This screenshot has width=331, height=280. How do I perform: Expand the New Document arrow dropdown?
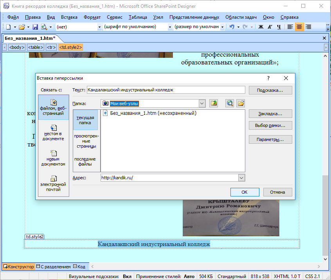(x=15, y=27)
